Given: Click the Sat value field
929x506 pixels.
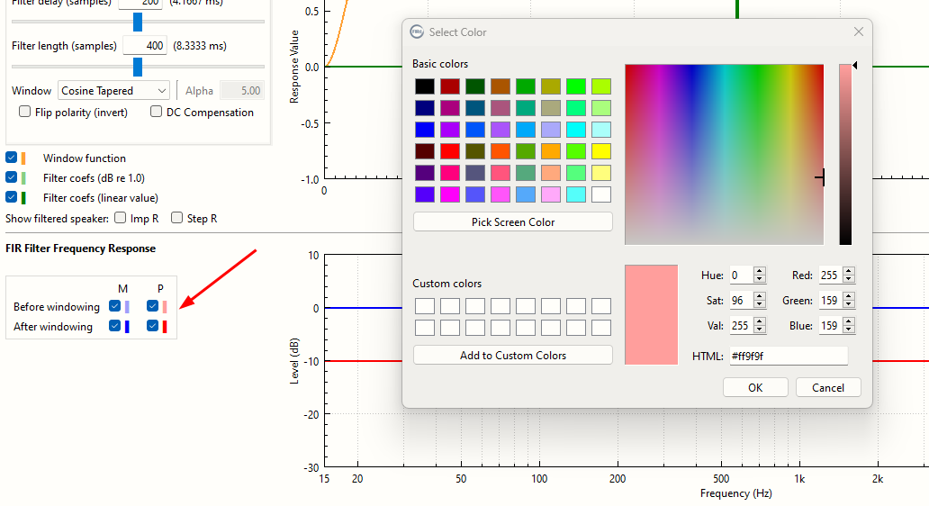Looking at the screenshot, I should pyautogui.click(x=741, y=301).
